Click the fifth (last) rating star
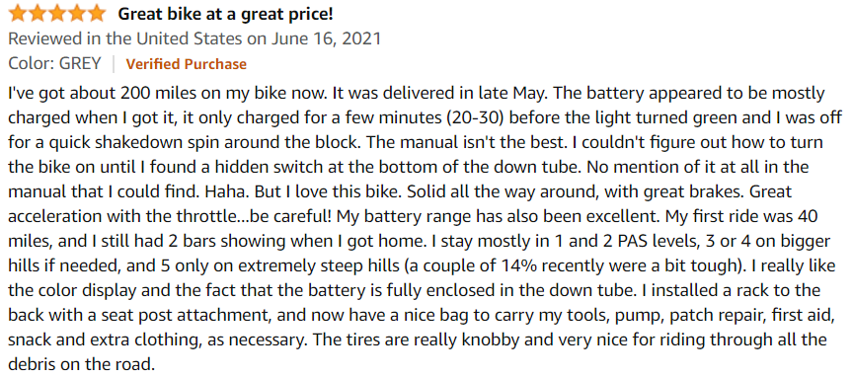The image size is (853, 377). point(96,14)
